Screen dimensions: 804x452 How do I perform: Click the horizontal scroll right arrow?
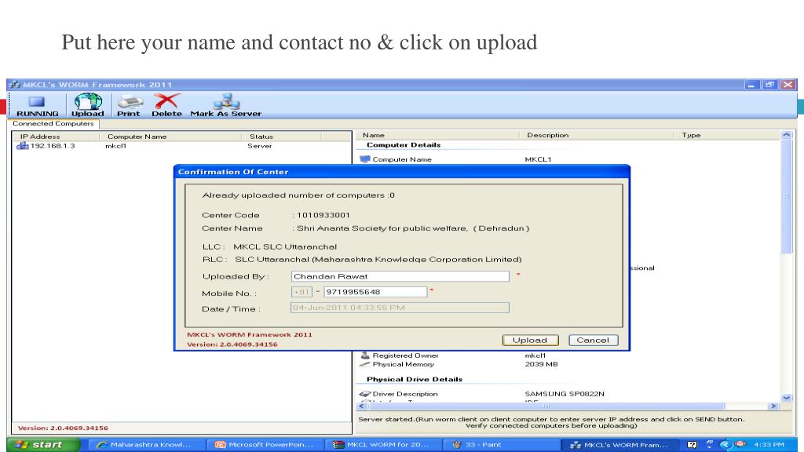point(773,406)
